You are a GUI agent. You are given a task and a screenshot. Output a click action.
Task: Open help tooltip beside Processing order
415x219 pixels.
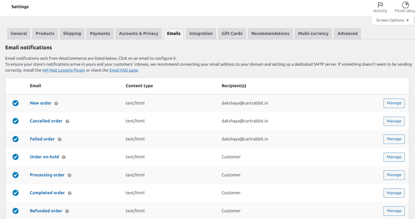click(x=69, y=175)
